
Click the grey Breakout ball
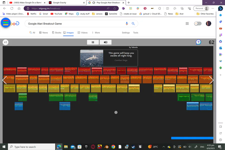[116, 112]
